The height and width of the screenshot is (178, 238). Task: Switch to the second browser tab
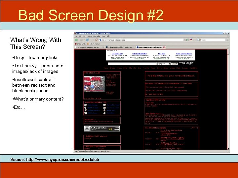(120, 47)
